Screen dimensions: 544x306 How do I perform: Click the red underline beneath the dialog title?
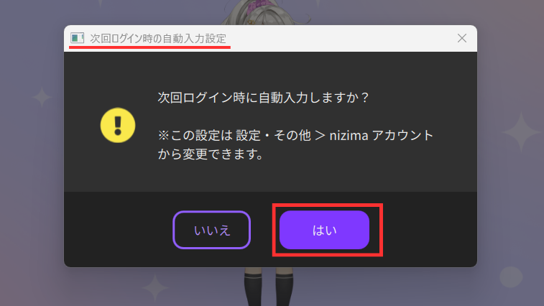tap(150, 47)
